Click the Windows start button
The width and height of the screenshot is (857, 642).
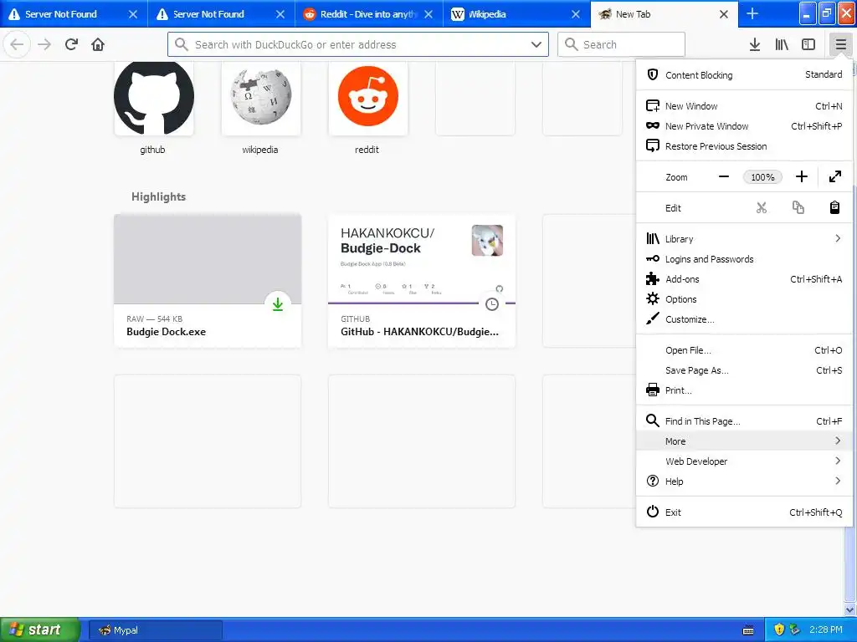(40, 629)
